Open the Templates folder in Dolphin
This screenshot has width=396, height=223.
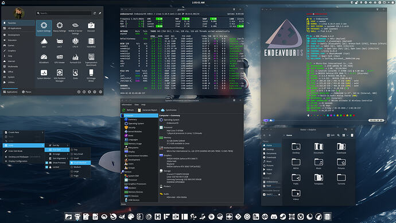(319, 179)
